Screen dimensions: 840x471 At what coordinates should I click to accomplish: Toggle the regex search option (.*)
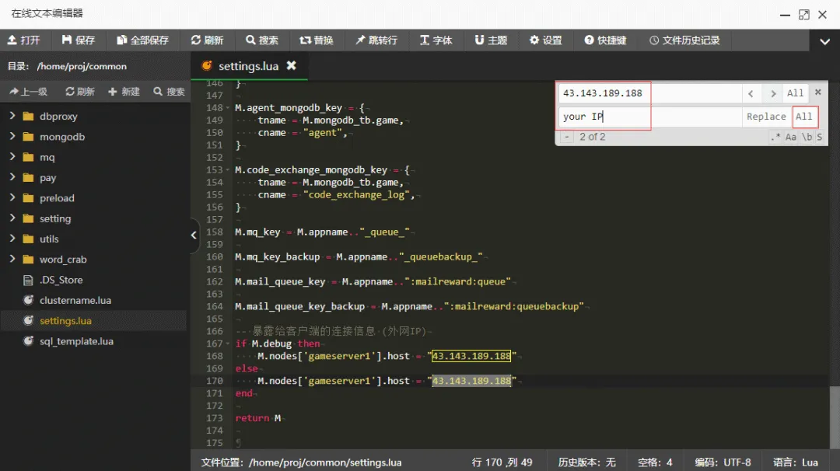[775, 137]
